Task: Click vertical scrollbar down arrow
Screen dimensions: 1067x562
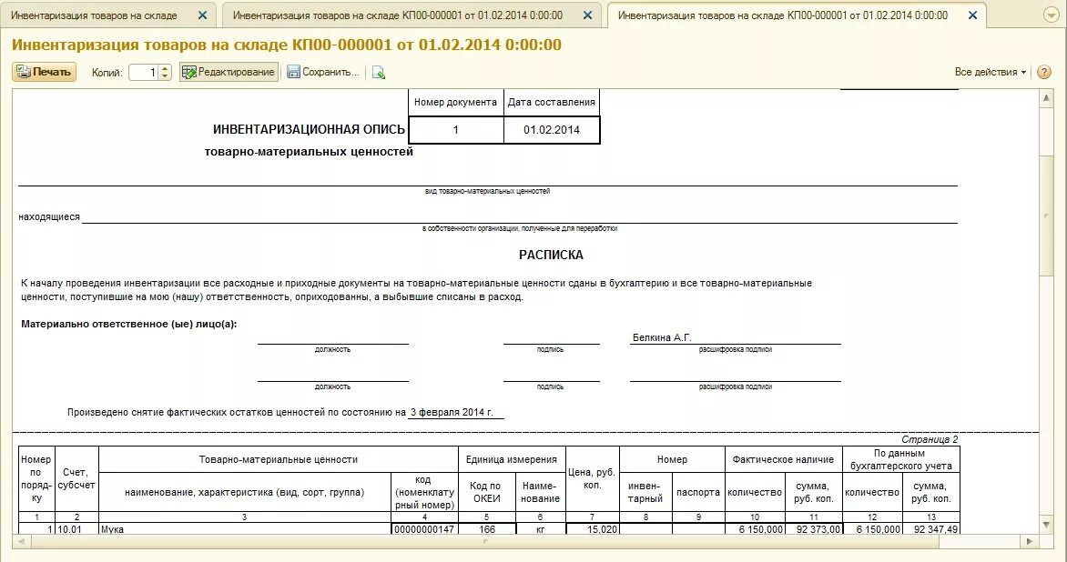Action: coord(1047,525)
